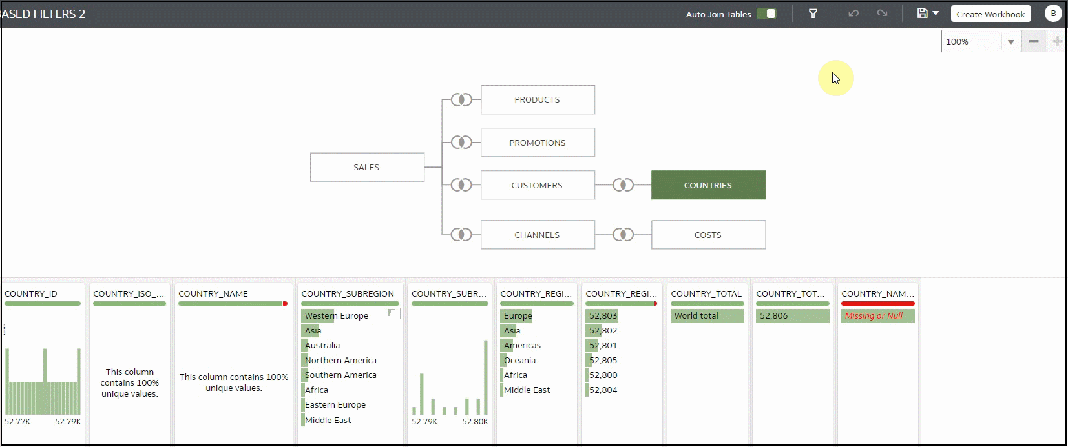Viewport: 1068px width, 447px height.
Task: Select the COUNTRIES table node
Action: click(x=708, y=185)
